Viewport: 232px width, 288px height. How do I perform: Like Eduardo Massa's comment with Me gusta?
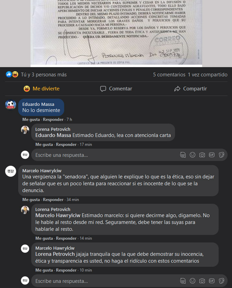coord(31,120)
